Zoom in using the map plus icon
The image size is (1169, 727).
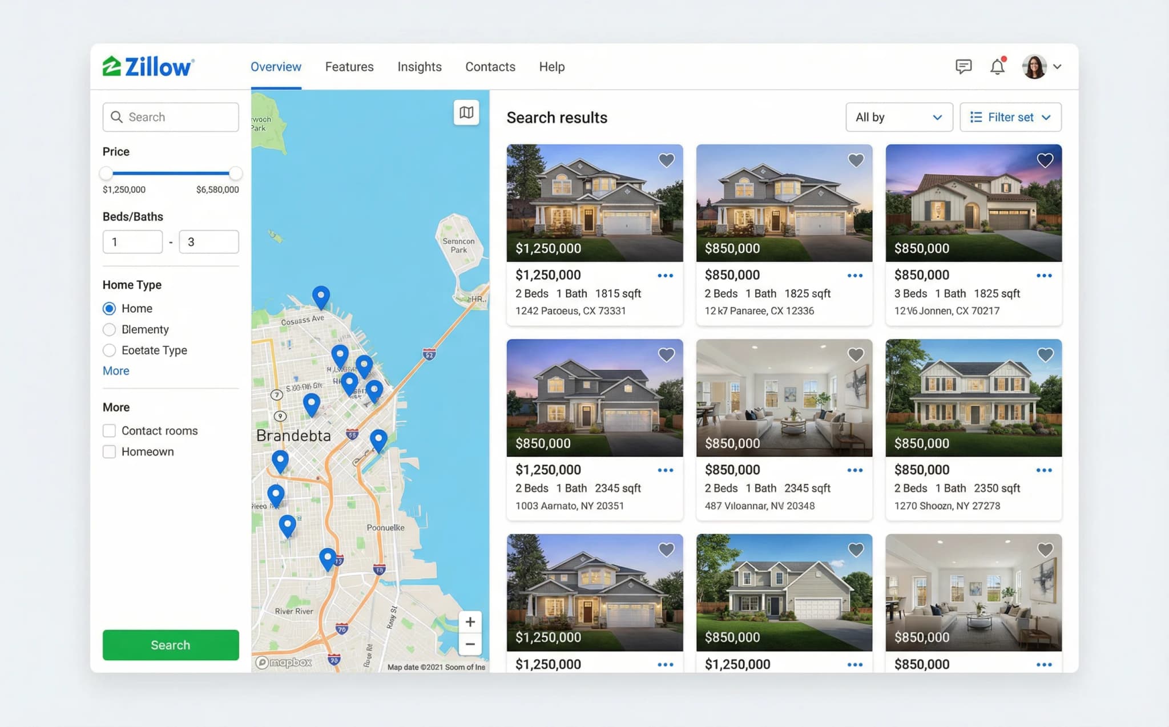[470, 621]
